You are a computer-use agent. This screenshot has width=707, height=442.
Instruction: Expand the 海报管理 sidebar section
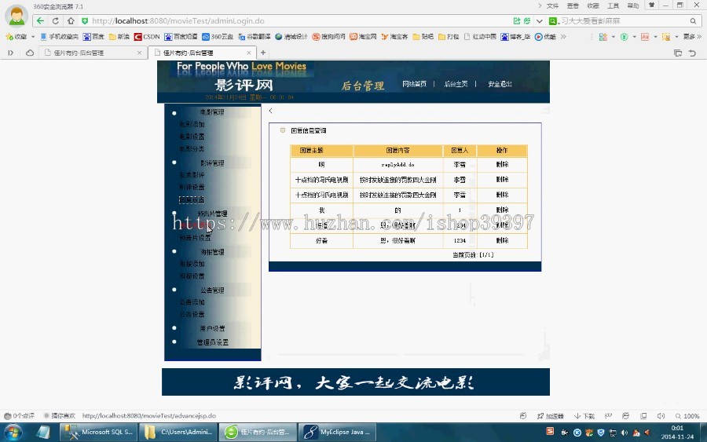[x=212, y=252]
